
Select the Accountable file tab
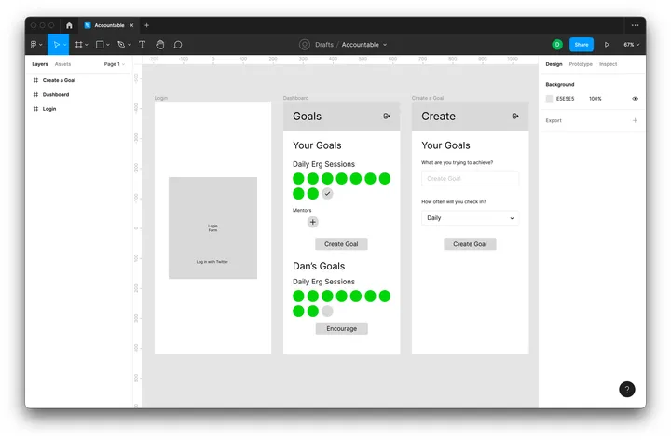tap(109, 25)
